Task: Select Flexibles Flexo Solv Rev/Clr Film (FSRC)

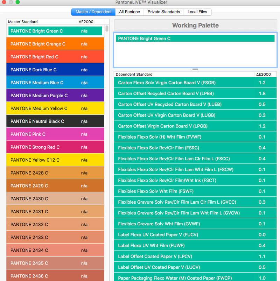Action: (195, 148)
